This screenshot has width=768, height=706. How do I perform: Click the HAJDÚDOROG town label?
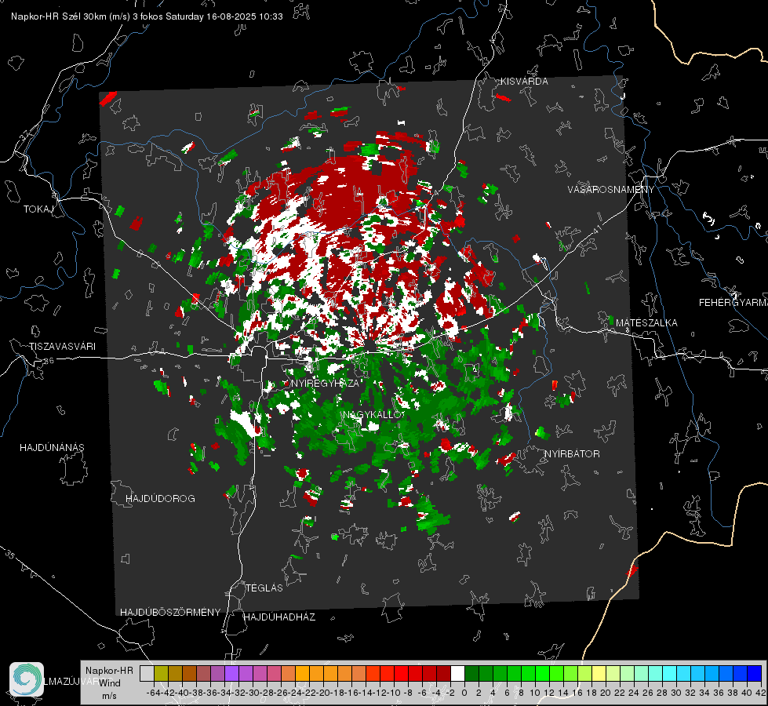tap(160, 499)
